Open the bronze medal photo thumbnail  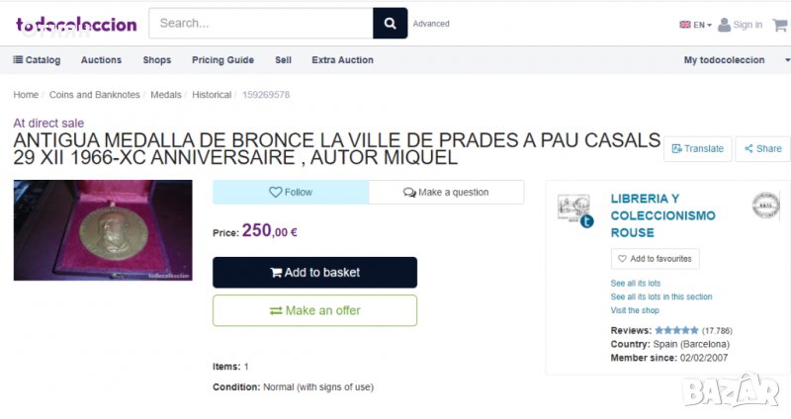[x=103, y=230]
